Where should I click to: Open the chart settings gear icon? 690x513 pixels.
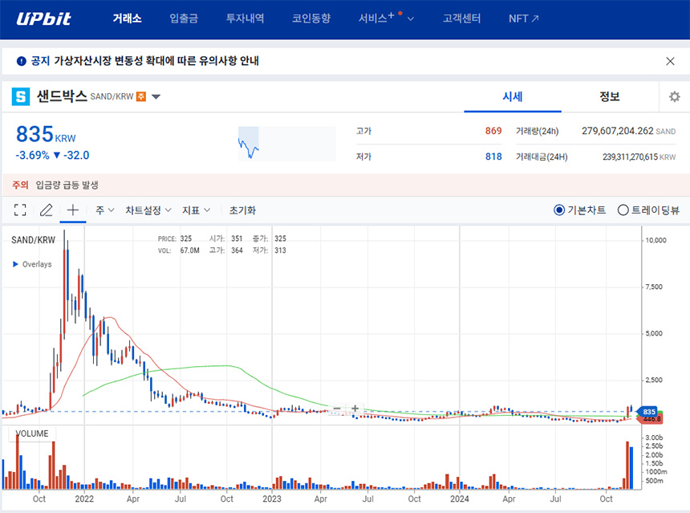tap(674, 96)
